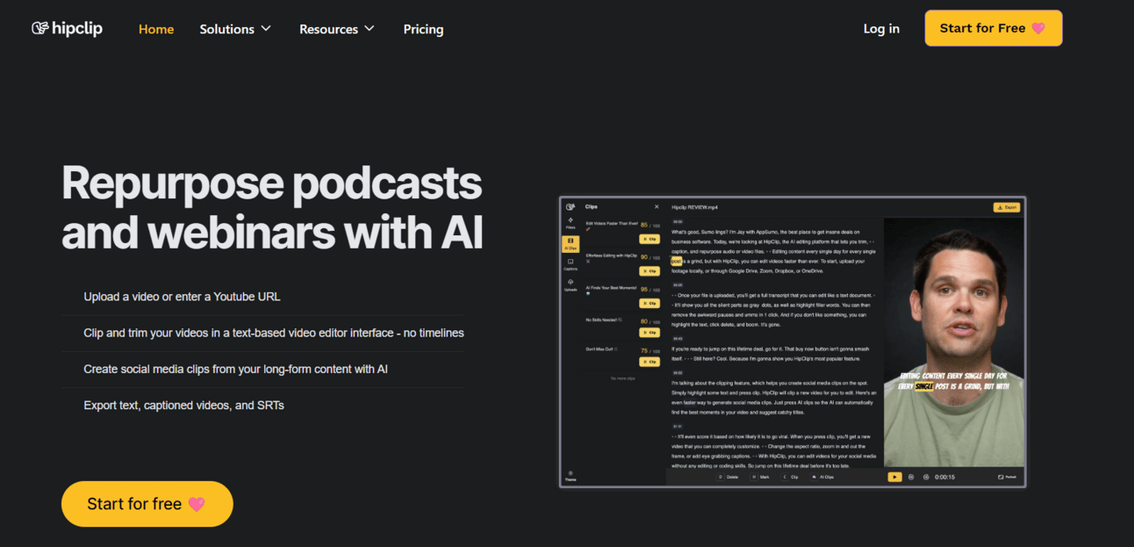This screenshot has height=547, width=1134.
Task: Close the Clips panel with X
Action: pyautogui.click(x=657, y=207)
